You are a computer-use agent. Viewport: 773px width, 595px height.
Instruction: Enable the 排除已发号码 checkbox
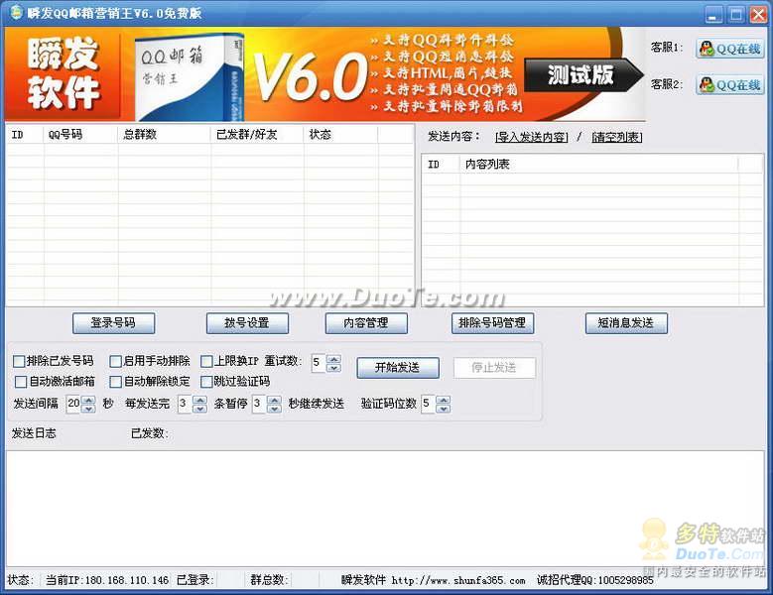coord(20,362)
